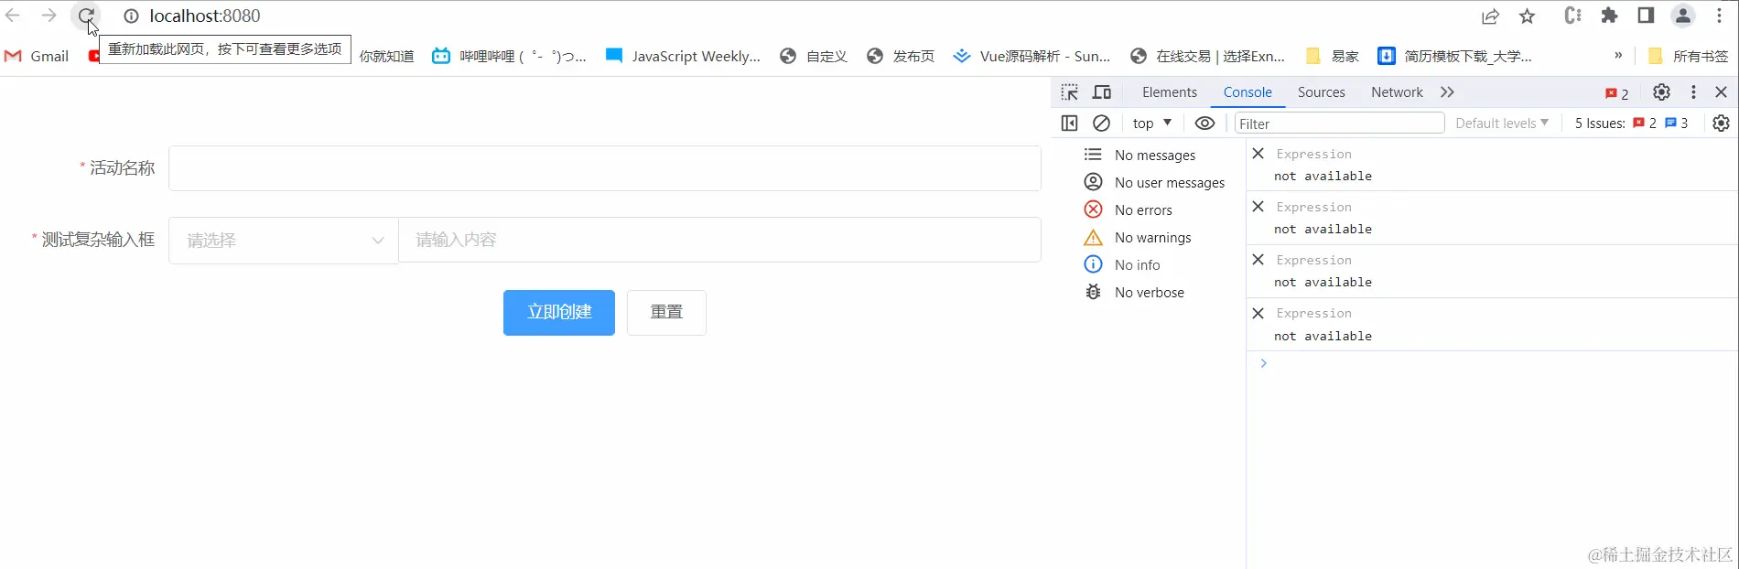Open console settings gear in the toolbar

[x=1721, y=123]
